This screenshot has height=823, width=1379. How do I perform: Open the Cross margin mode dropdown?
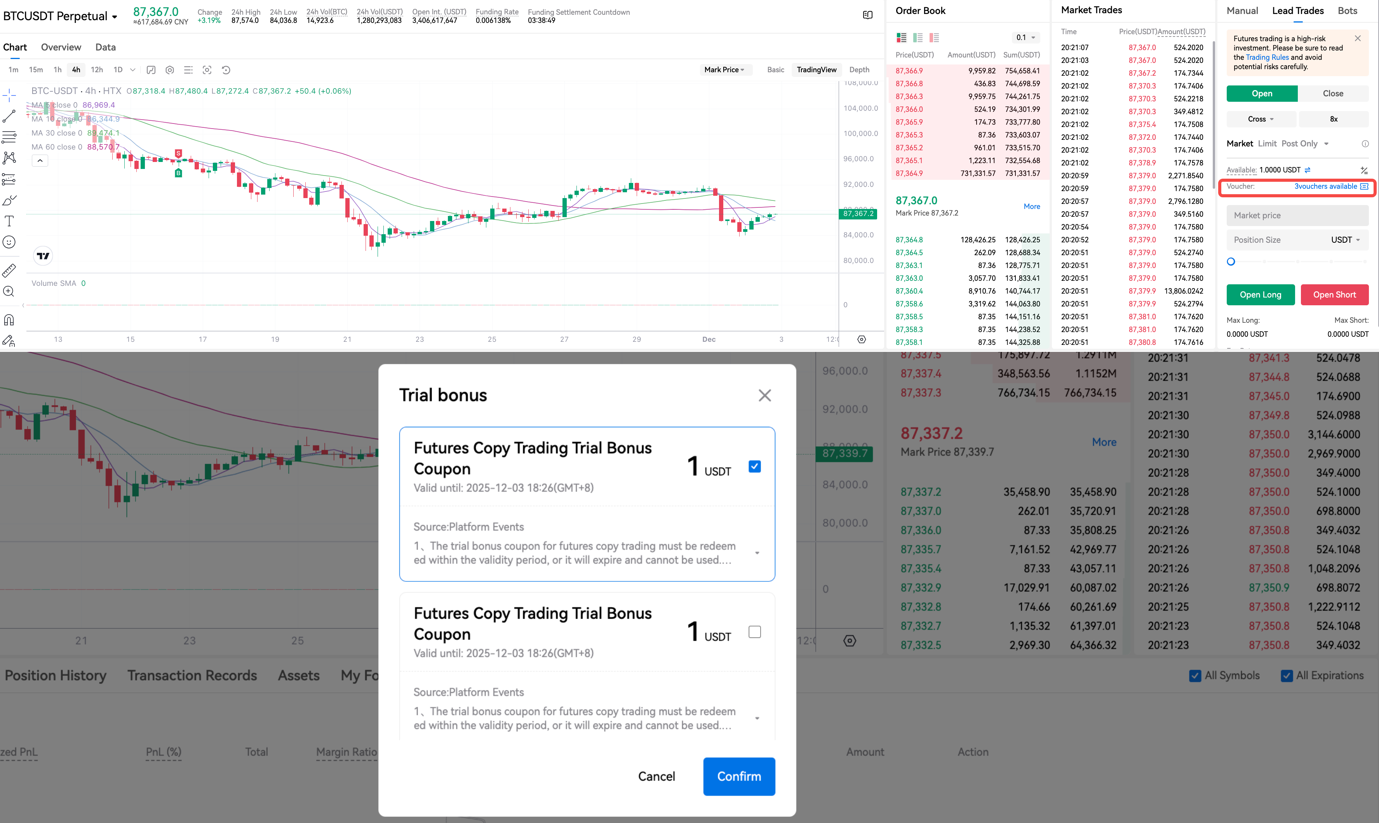point(1261,119)
